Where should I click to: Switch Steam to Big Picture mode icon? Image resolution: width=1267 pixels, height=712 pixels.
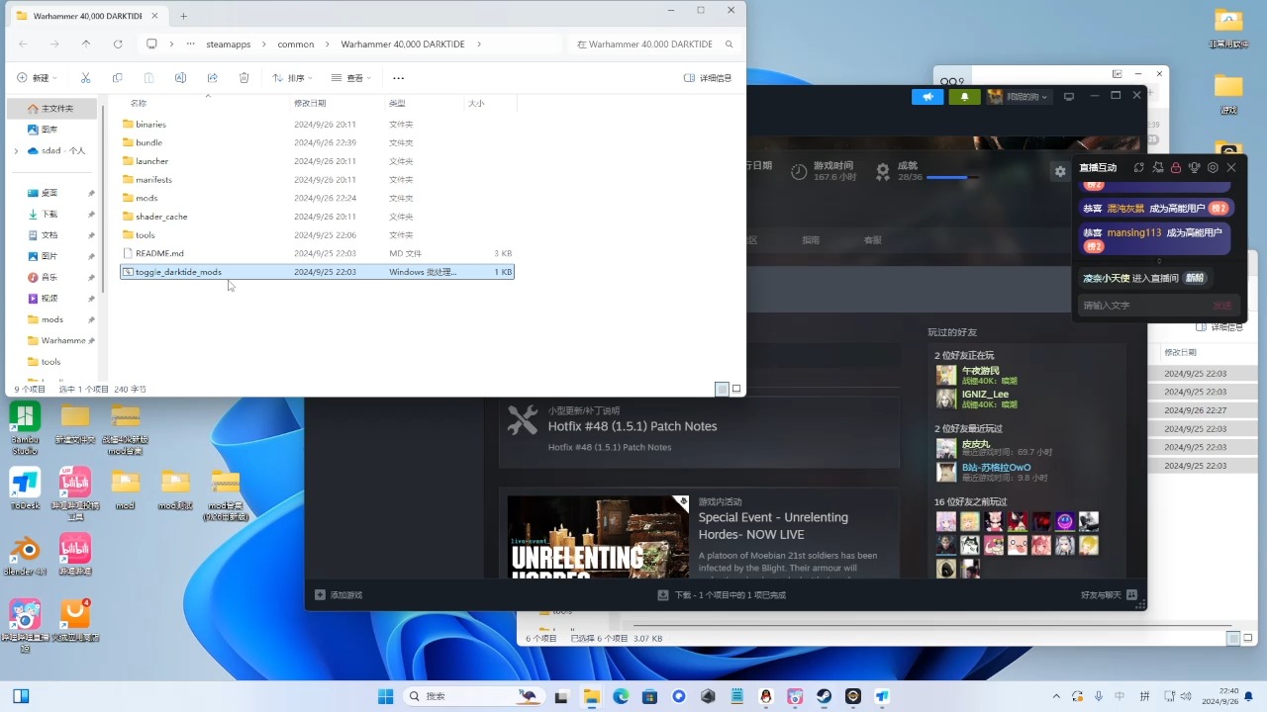pyautogui.click(x=1069, y=97)
